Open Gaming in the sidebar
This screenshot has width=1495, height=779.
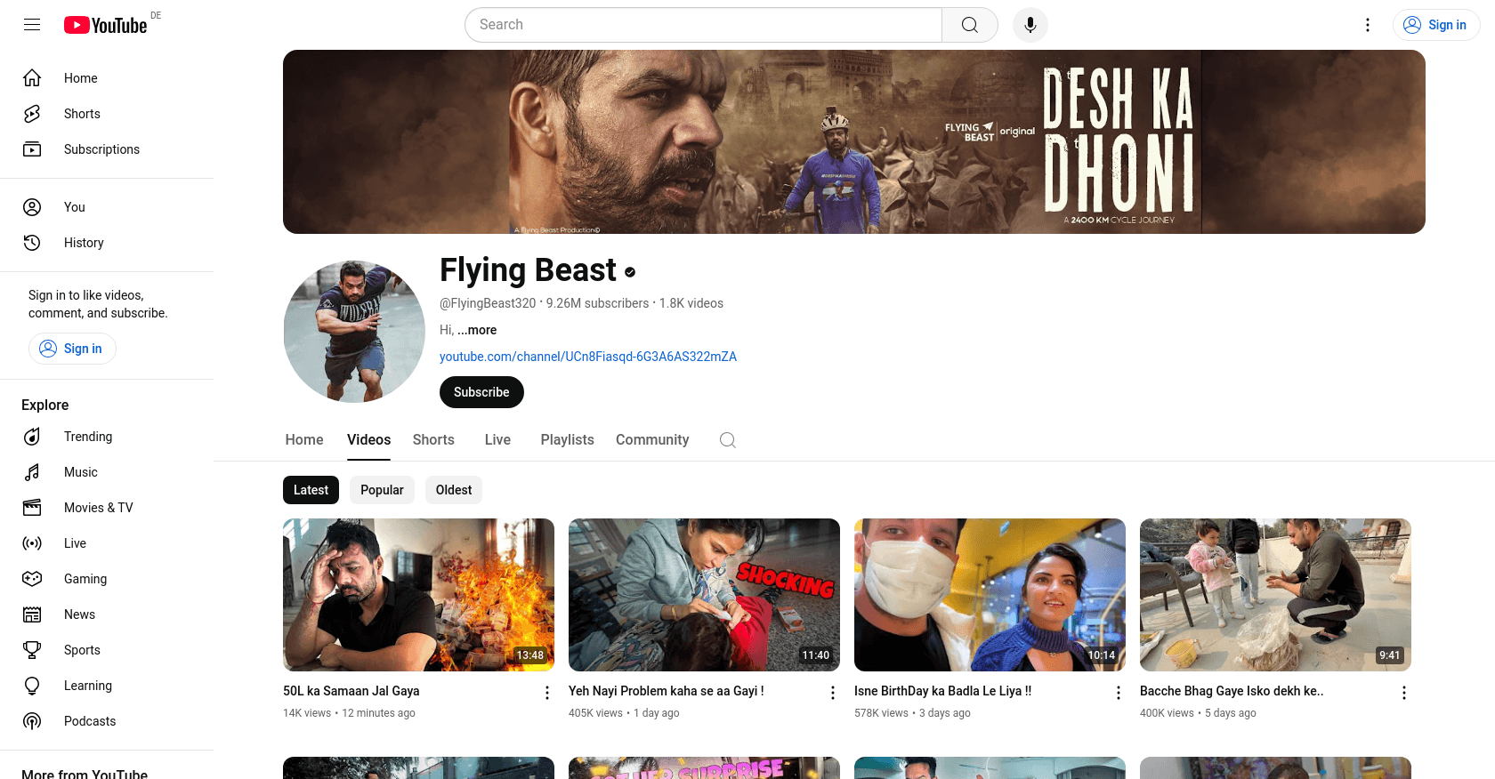(x=85, y=579)
